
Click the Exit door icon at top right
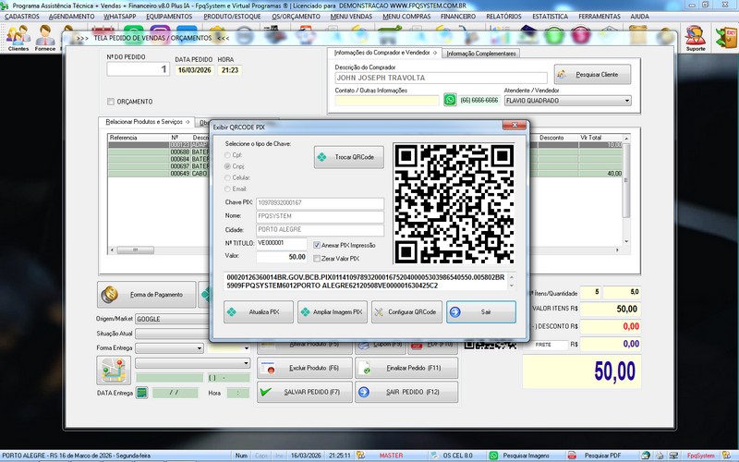(x=725, y=38)
